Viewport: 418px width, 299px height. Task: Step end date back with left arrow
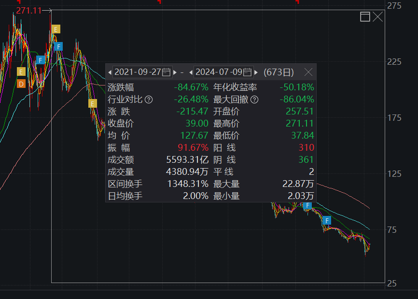pyautogui.click(x=191, y=72)
